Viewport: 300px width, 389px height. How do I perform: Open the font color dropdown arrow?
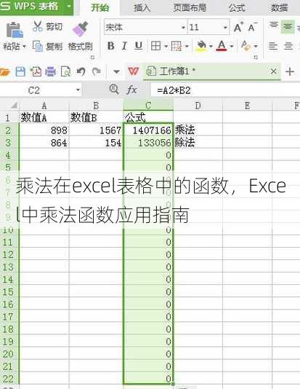tap(232, 46)
